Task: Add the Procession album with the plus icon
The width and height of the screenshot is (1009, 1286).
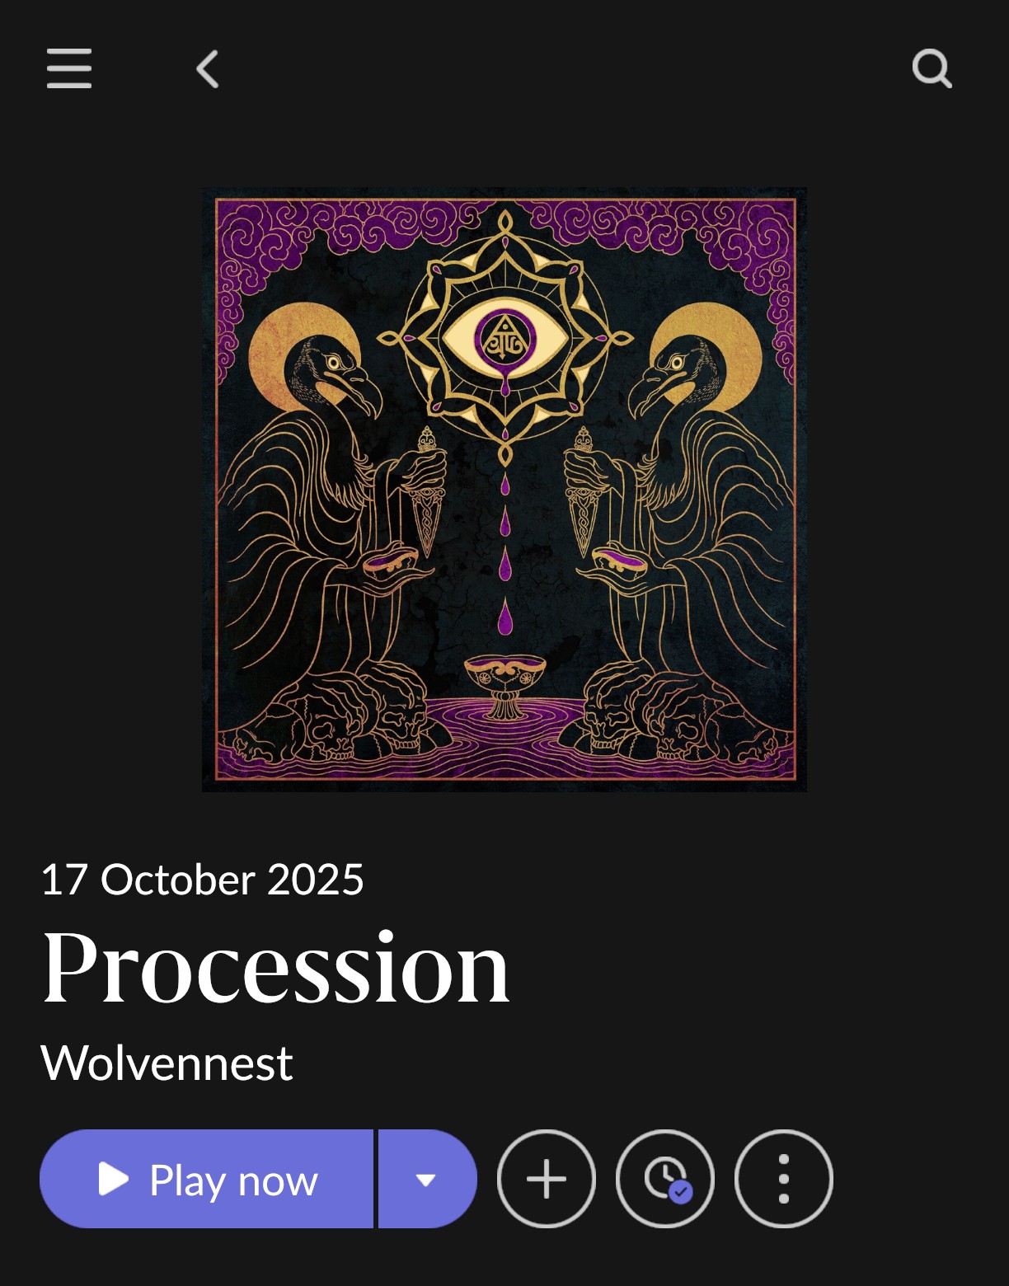Action: point(547,1179)
